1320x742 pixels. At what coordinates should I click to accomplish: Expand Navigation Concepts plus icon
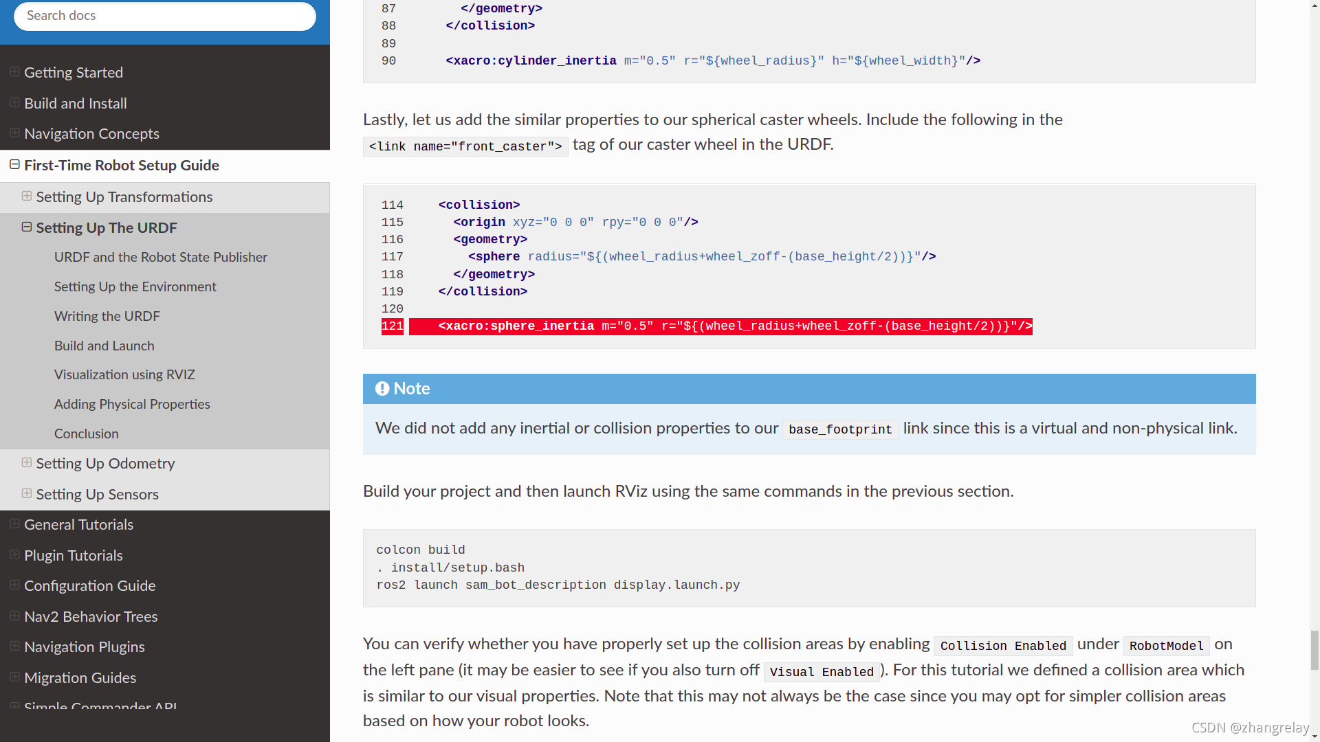pos(14,133)
